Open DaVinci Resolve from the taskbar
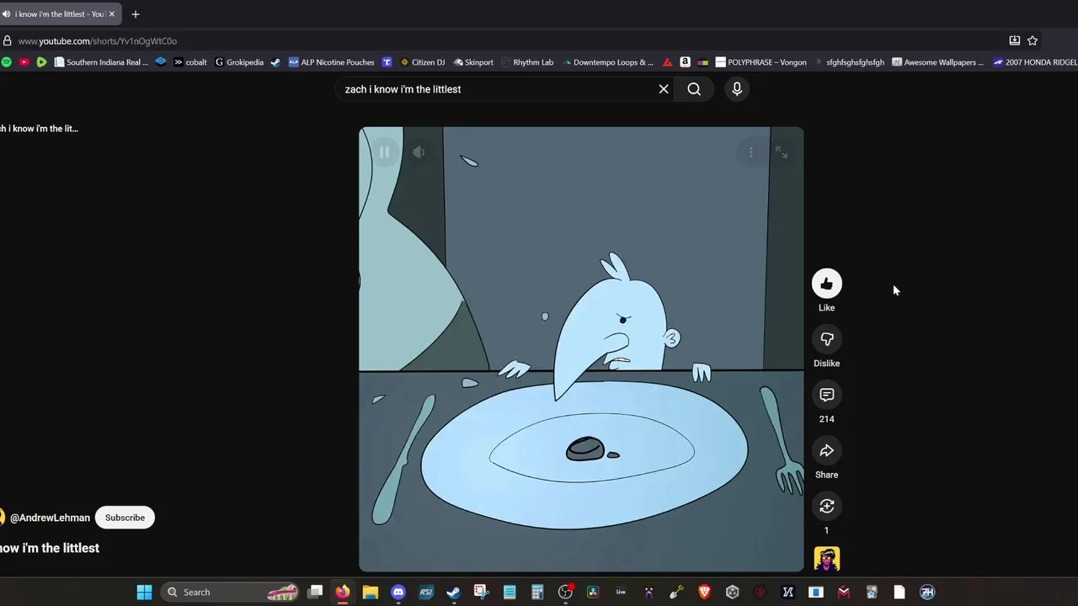Screen dimensions: 1078x606 point(593,592)
